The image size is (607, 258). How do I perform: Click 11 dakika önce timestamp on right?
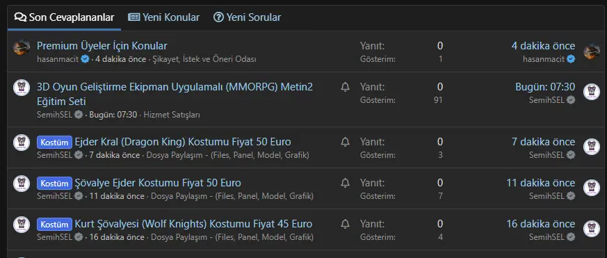click(541, 183)
